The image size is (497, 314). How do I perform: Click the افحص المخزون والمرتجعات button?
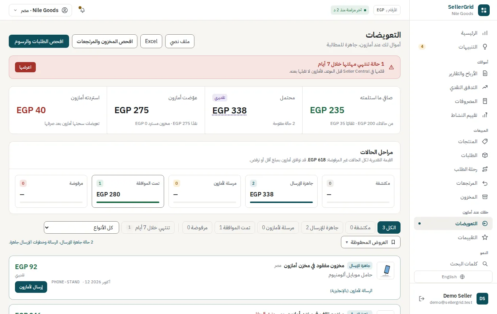(105, 41)
